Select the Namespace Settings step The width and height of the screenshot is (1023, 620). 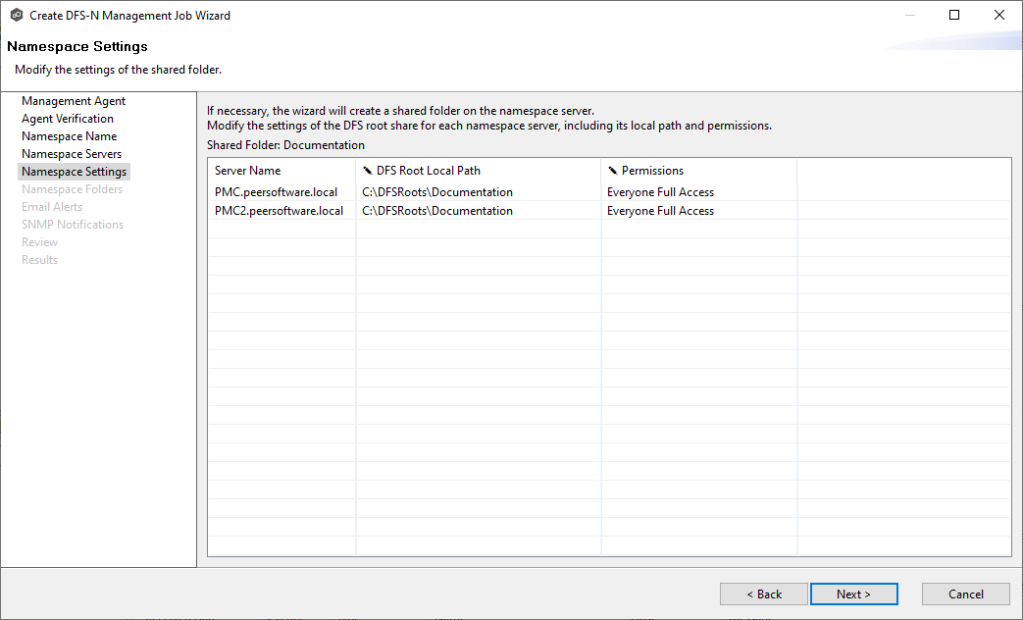(x=74, y=171)
